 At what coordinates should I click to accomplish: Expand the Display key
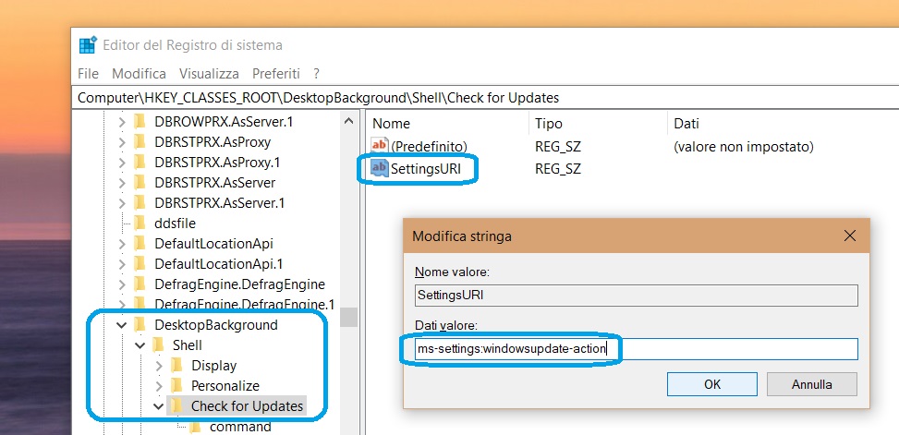coord(159,366)
